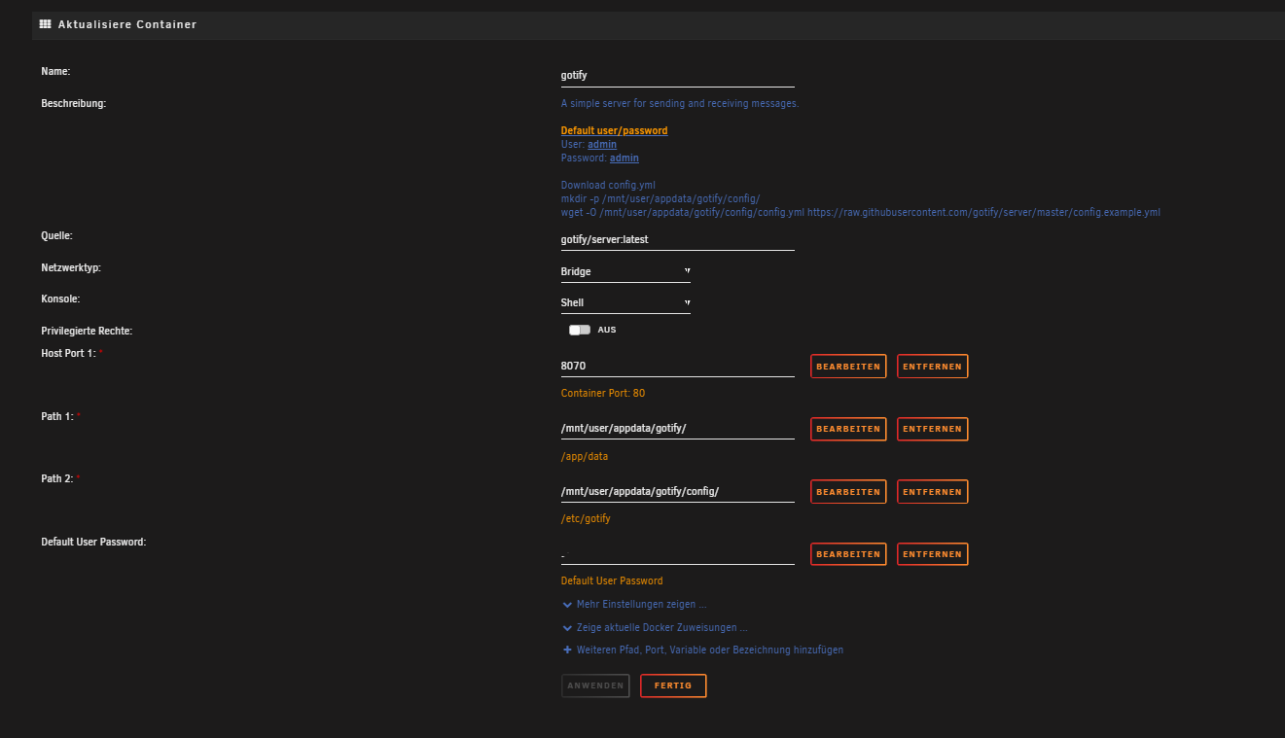Click the Aktualisiere Container title
The image size is (1285, 738).
point(127,24)
